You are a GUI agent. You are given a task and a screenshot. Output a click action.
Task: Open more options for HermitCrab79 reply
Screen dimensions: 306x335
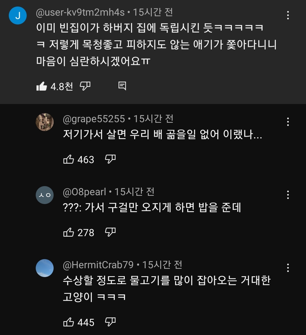tap(288, 268)
